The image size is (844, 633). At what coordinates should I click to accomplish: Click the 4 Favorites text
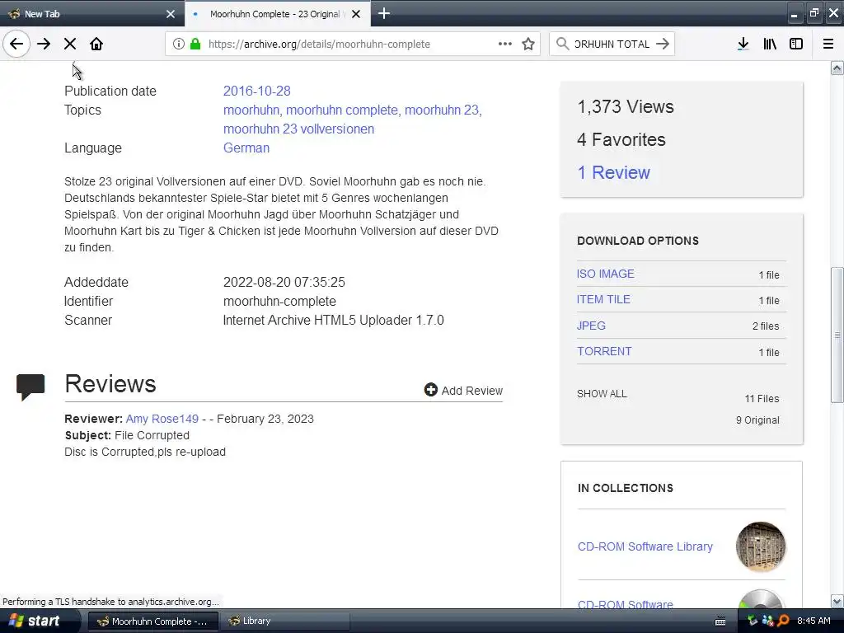click(x=621, y=140)
